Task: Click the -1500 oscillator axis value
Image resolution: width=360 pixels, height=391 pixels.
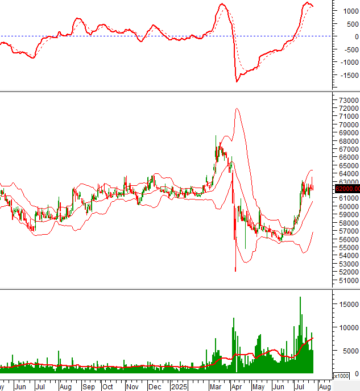Action: point(350,76)
